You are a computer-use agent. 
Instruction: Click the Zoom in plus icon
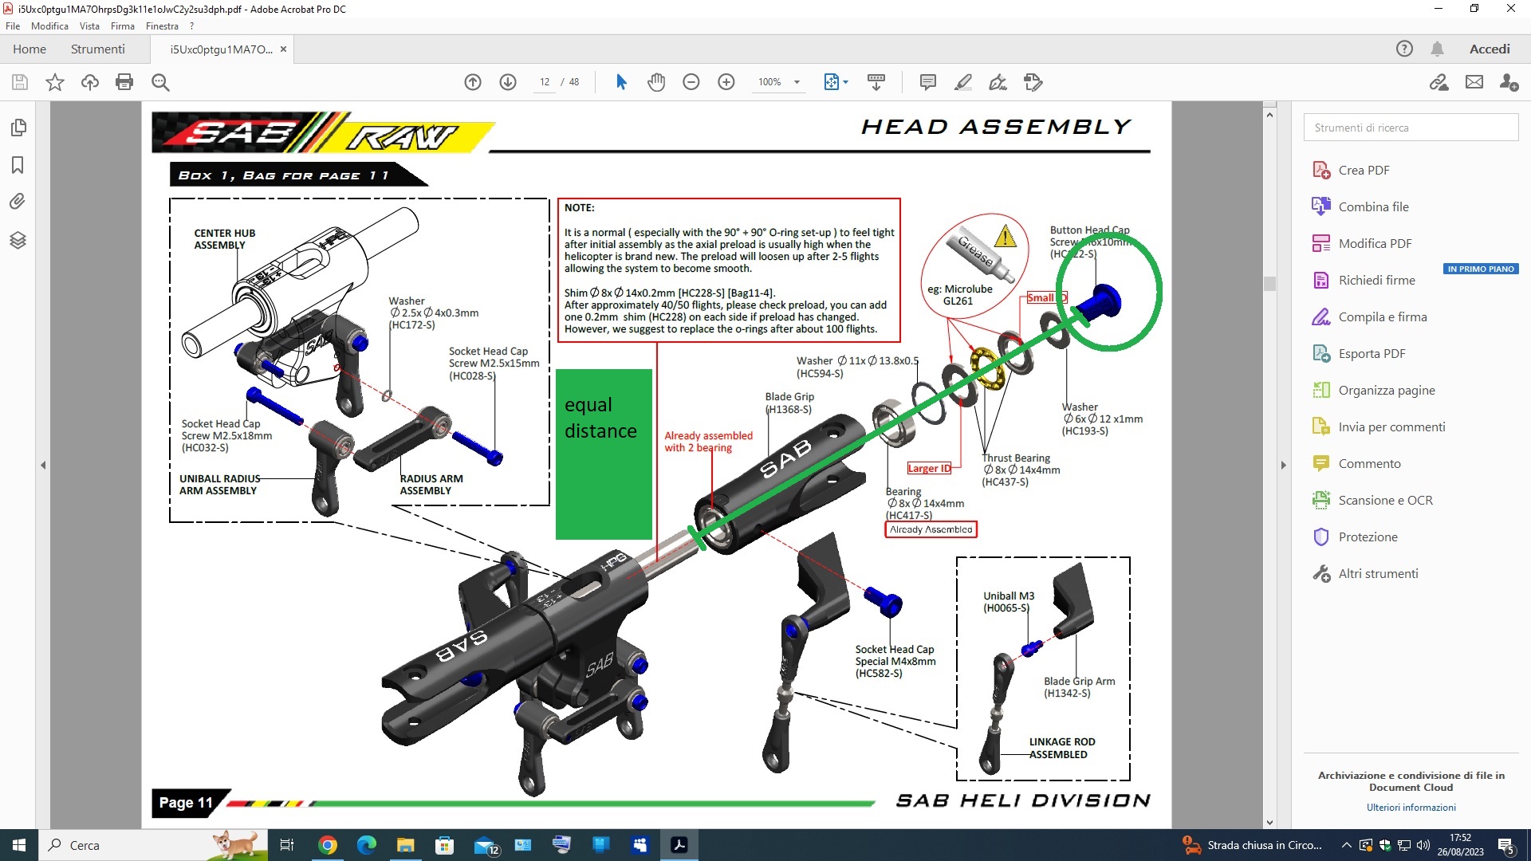(726, 82)
